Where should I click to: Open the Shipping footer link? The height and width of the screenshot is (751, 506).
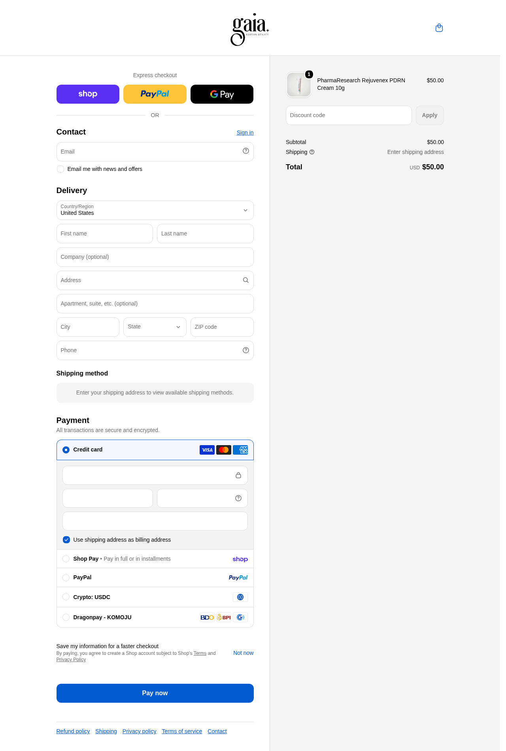point(106,731)
